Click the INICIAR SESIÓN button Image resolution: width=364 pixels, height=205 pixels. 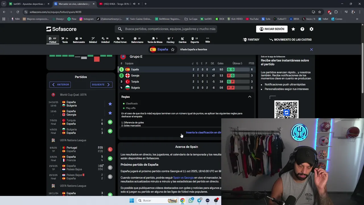[272, 29]
